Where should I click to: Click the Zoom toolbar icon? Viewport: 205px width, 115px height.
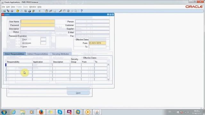click(64, 11)
